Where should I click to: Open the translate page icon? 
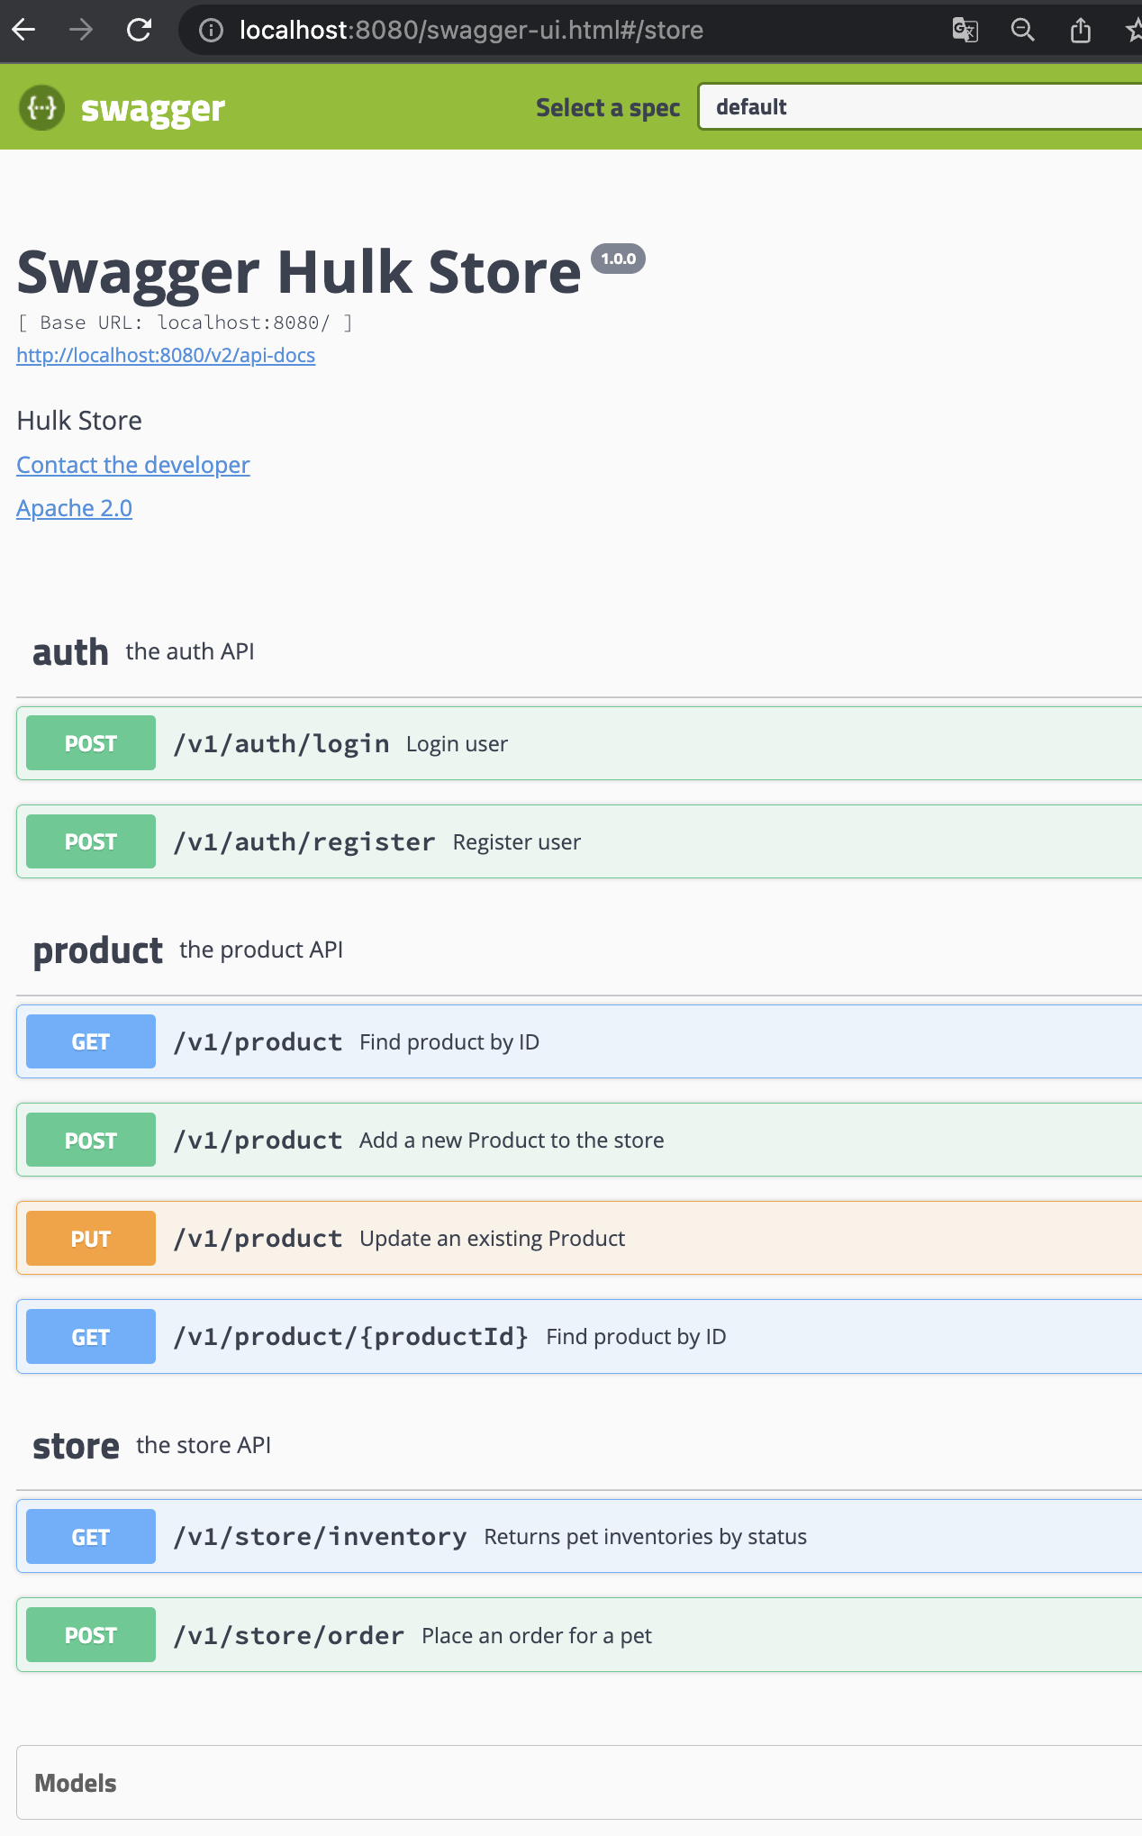click(965, 31)
